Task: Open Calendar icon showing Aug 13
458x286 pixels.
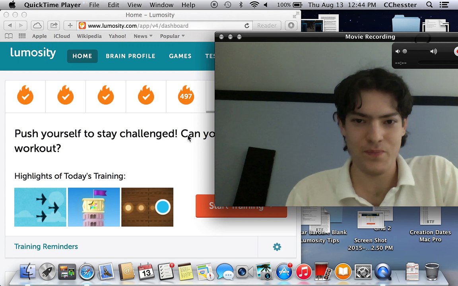Action: point(146,271)
